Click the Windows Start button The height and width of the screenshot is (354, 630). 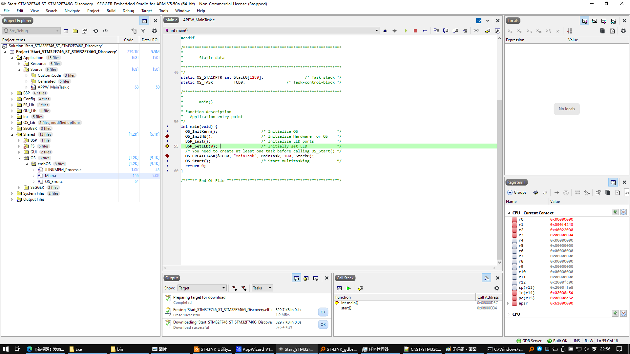click(x=6, y=349)
